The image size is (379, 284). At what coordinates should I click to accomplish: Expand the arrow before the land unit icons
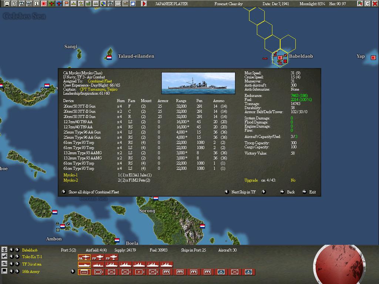pos(73,271)
